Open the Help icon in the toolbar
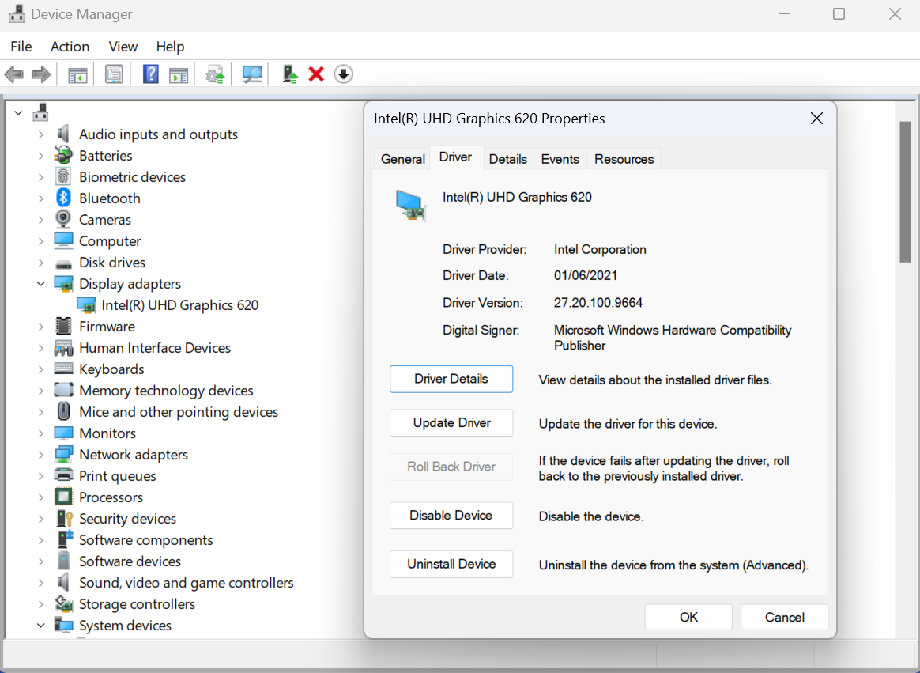Image resolution: width=920 pixels, height=673 pixels. click(x=150, y=74)
